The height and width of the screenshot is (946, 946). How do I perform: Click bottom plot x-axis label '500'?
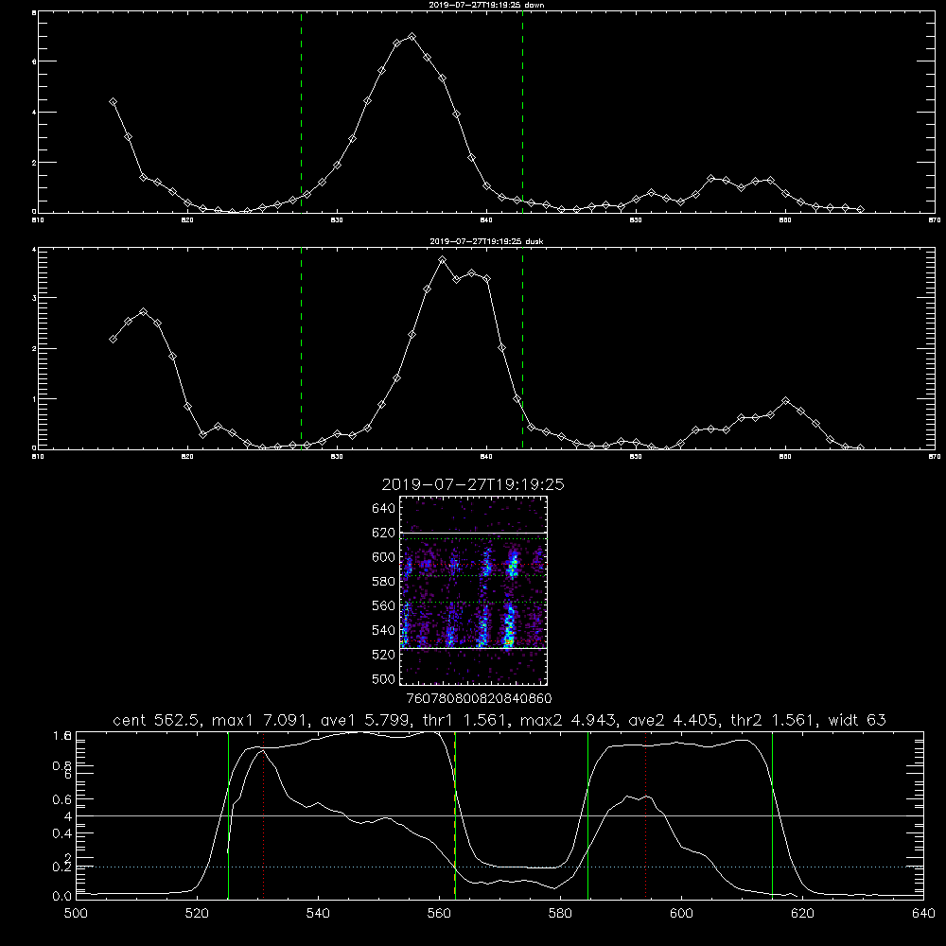point(76,914)
